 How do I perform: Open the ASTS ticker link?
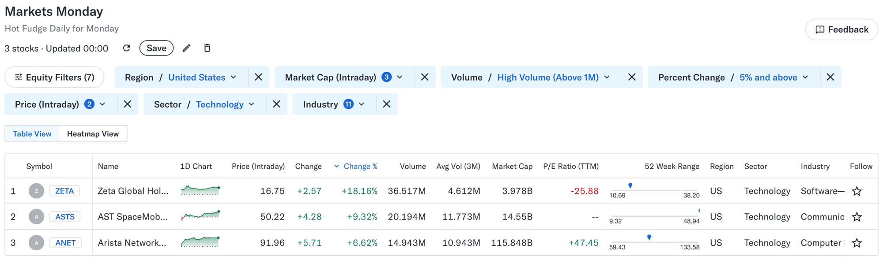pos(65,217)
